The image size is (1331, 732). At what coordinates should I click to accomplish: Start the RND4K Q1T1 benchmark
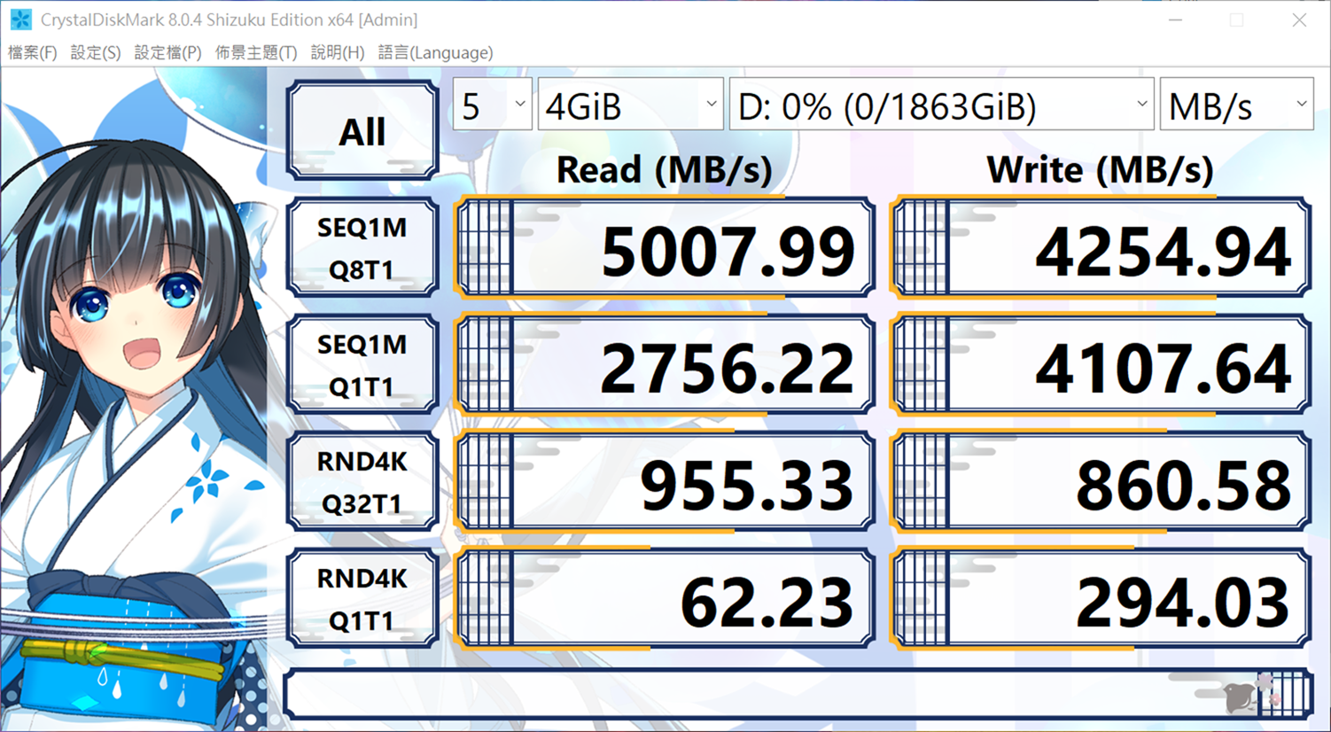[x=362, y=599]
